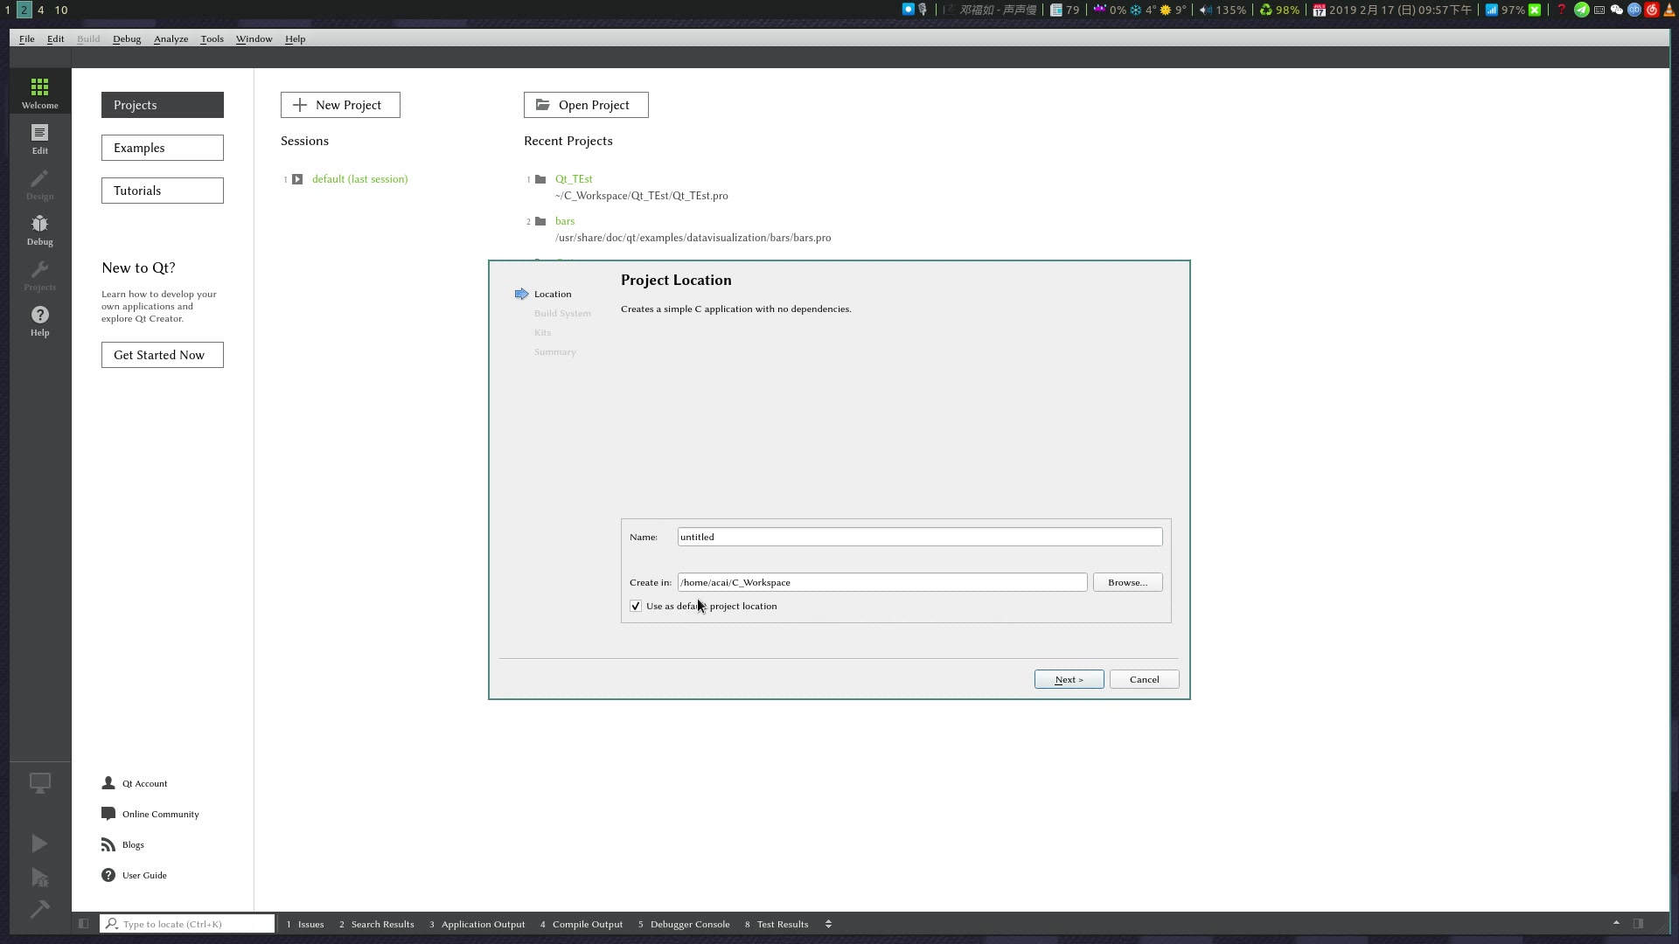Open the Edit mode icon

39,138
